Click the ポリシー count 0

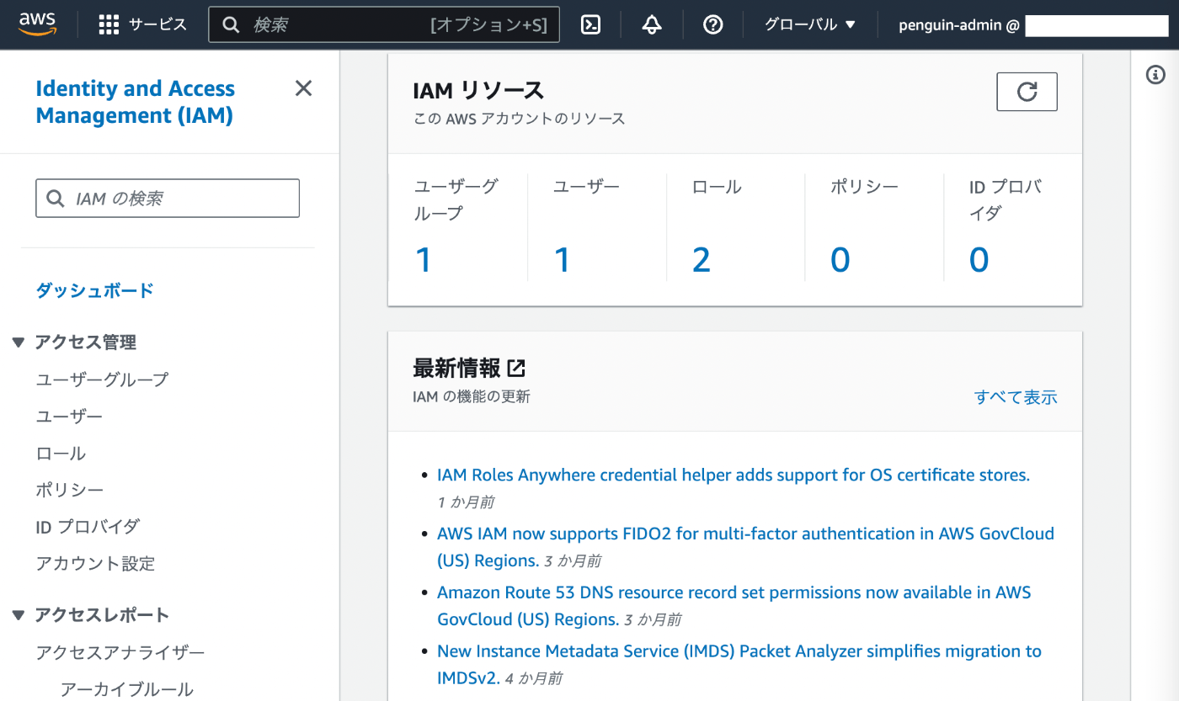pos(840,260)
